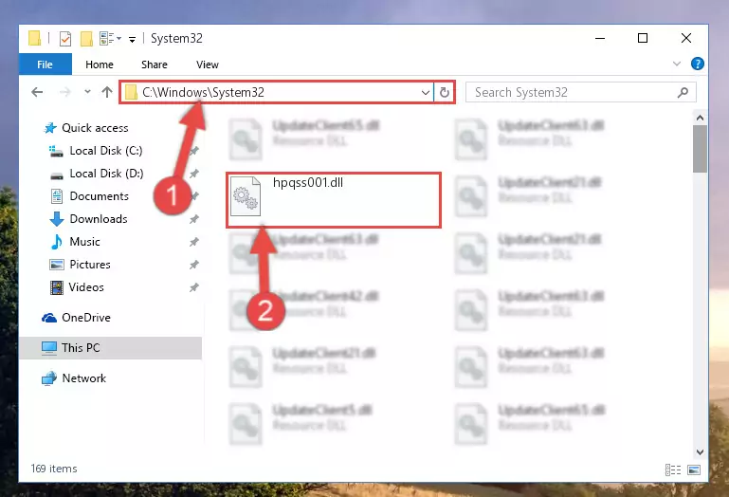Viewport: 729px width, 497px height.
Task: Select Network in the navigation pane
Action: click(x=83, y=377)
